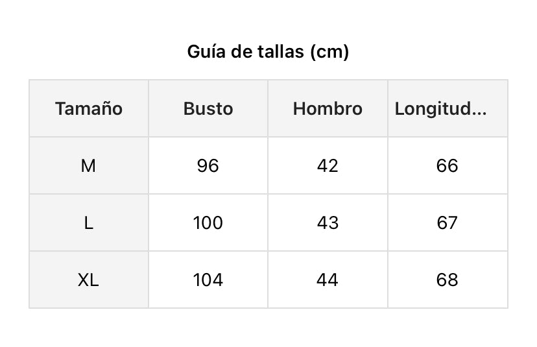Click the L size row label
The image size is (537, 347).
point(89,223)
